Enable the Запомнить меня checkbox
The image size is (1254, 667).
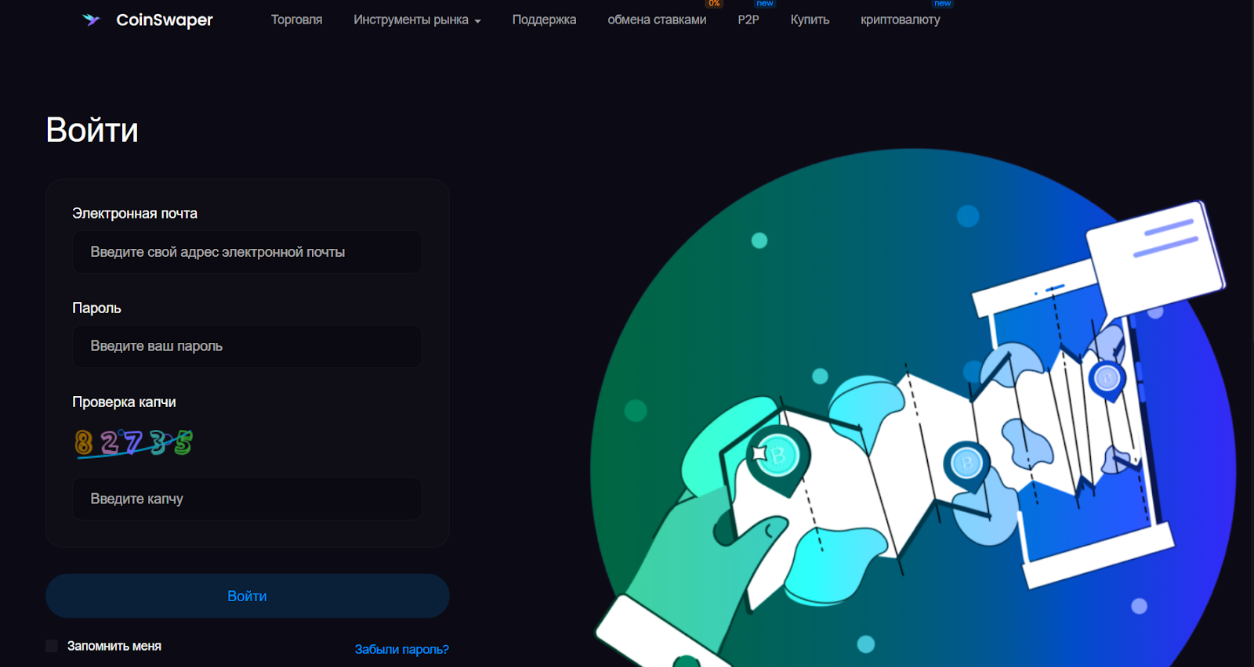tap(52, 646)
